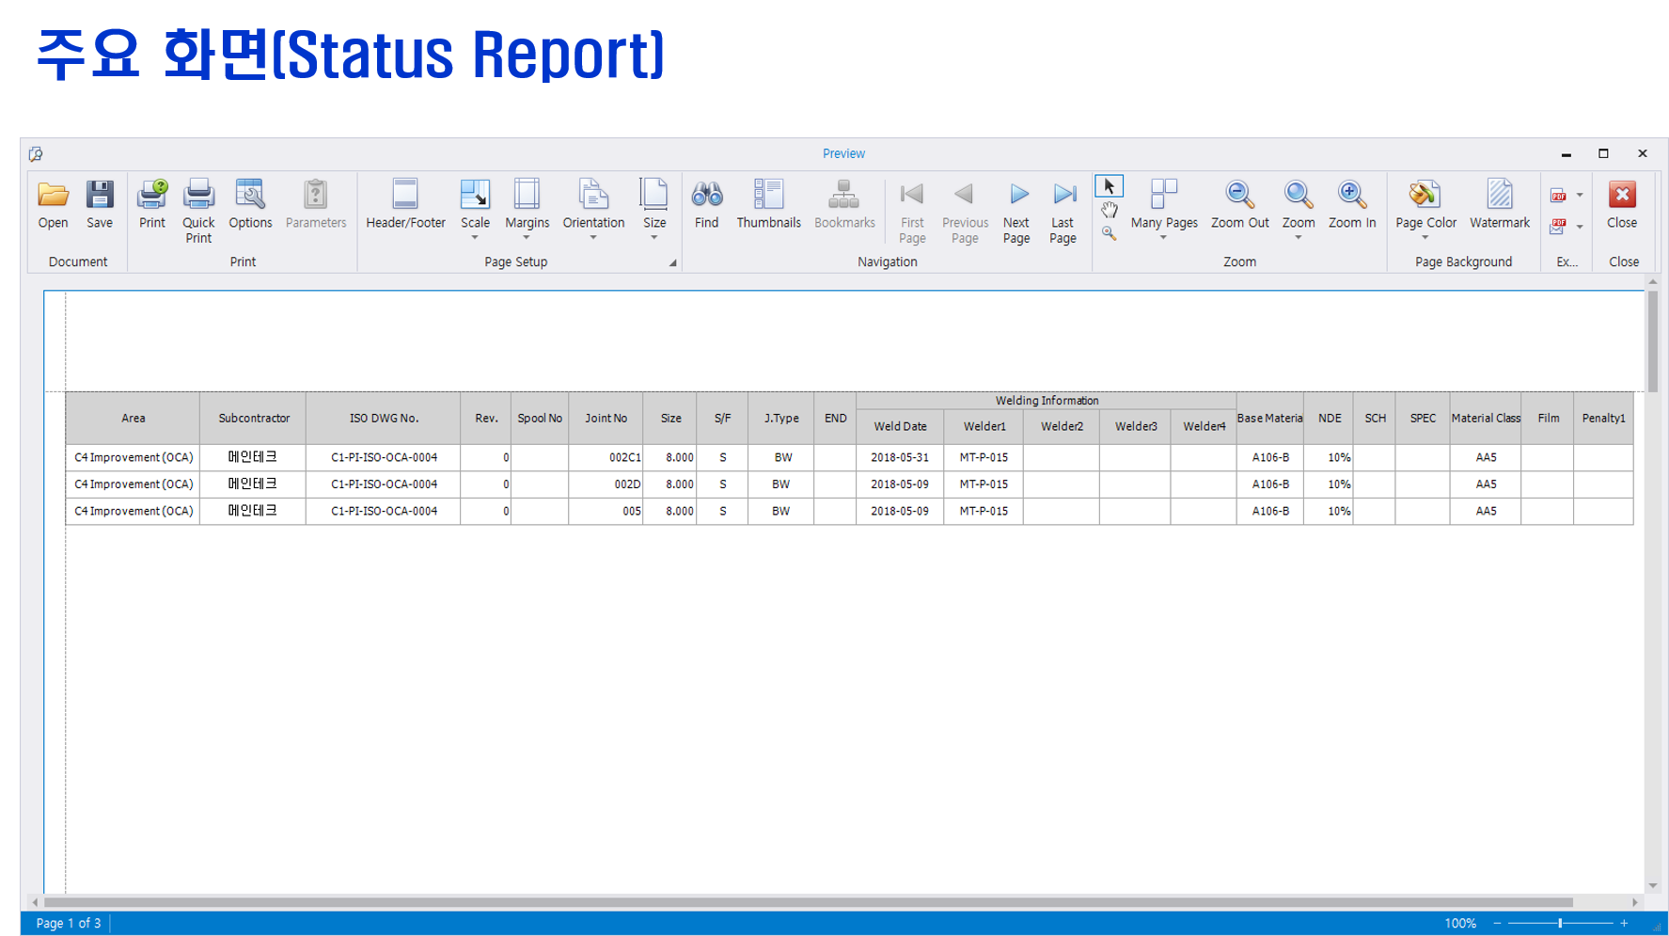Activate the hand pan tool
This screenshot has height=936, width=1669.
click(1109, 210)
